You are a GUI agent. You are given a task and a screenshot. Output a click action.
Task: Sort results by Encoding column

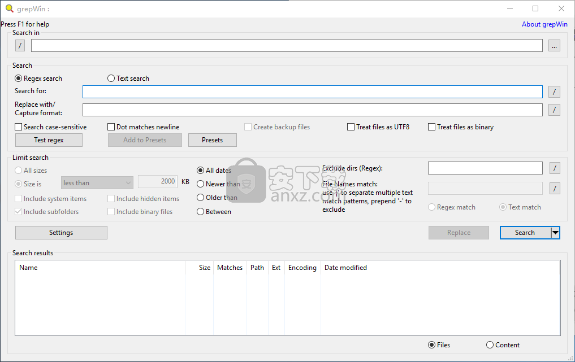(x=302, y=268)
